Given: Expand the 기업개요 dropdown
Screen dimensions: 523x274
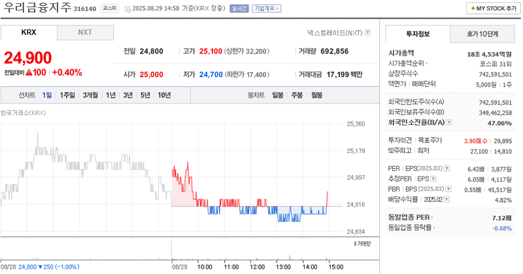Looking at the screenshot, I should 267,9.
